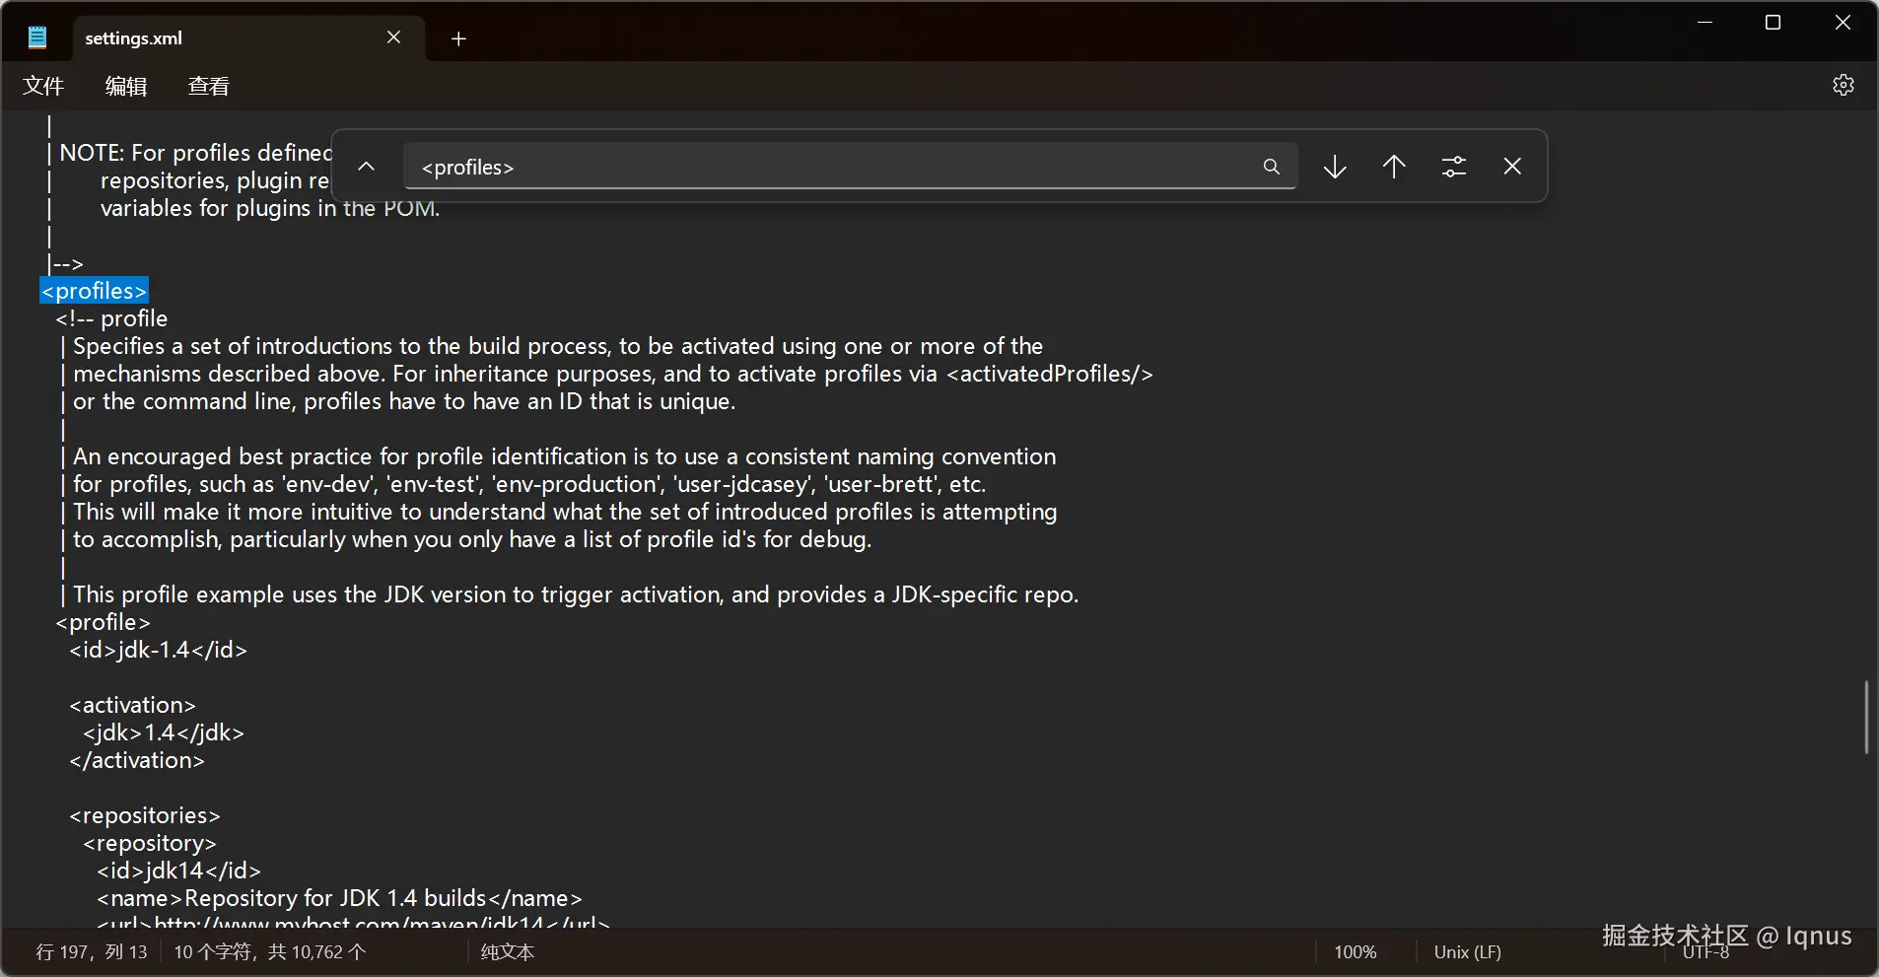Close the find bar
Viewport: 1879px width, 977px height.
pos(1512,167)
